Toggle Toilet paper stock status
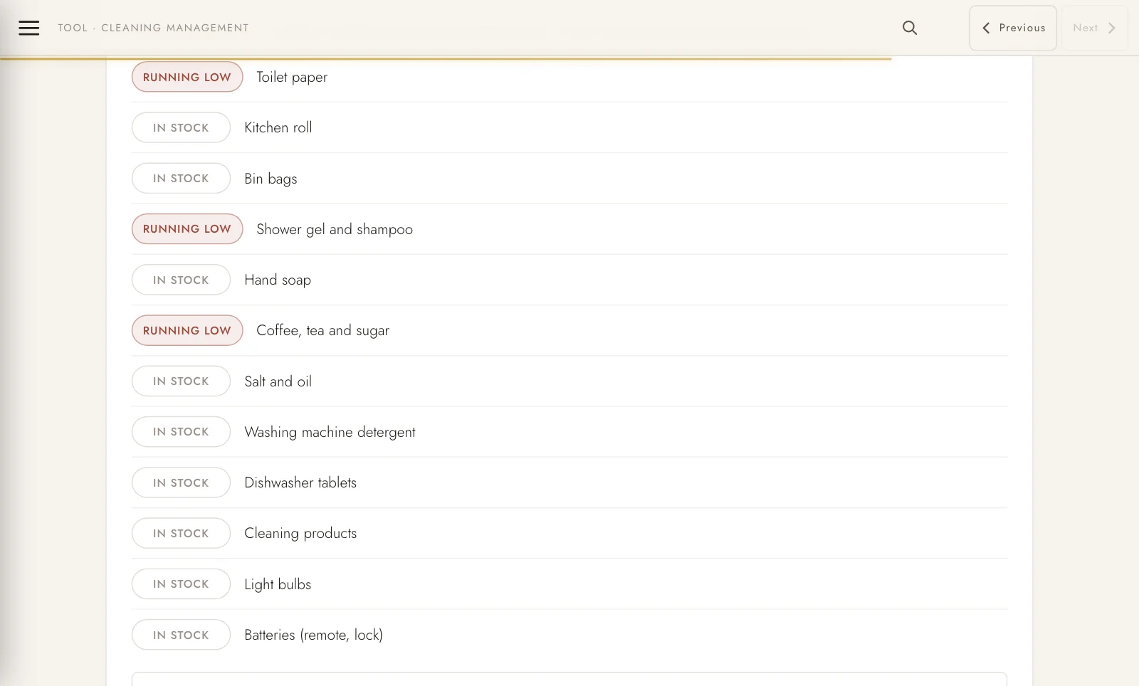 [187, 77]
